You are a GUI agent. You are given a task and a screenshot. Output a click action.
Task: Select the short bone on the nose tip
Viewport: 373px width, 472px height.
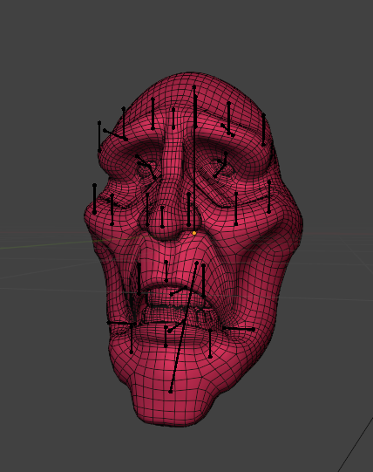(162, 216)
